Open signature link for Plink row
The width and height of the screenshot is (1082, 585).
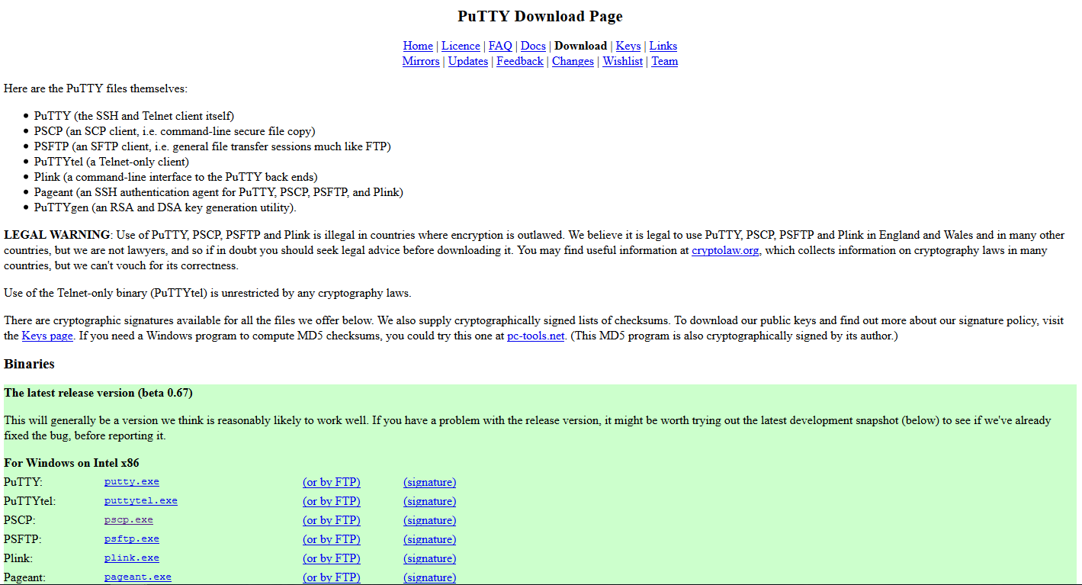pyautogui.click(x=430, y=558)
